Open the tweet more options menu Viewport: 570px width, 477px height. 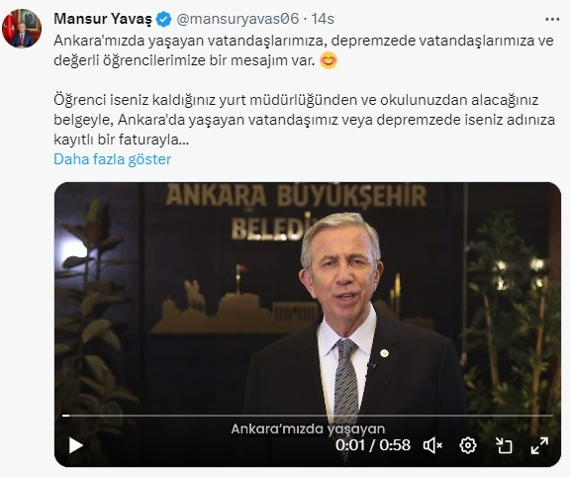pos(552,20)
